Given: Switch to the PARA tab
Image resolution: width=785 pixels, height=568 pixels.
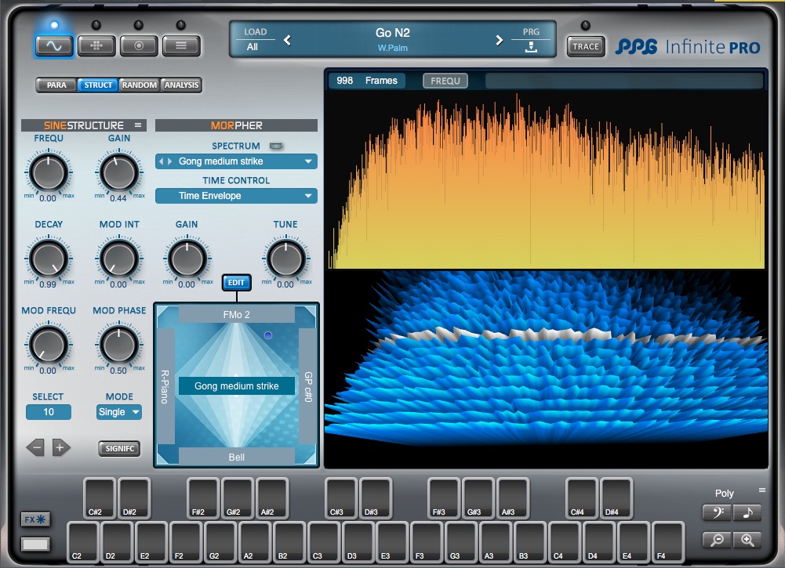Looking at the screenshot, I should (x=56, y=85).
